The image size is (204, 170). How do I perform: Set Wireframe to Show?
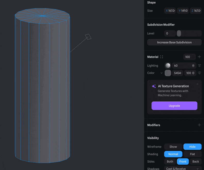pos(173,147)
